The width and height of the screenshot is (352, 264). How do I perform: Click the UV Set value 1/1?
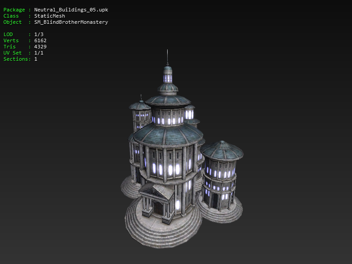coord(39,53)
